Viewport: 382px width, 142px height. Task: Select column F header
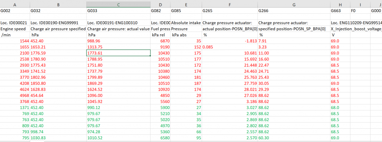click(230, 5)
